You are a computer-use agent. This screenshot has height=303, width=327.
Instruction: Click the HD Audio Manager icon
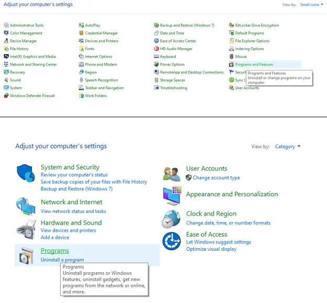click(156, 49)
